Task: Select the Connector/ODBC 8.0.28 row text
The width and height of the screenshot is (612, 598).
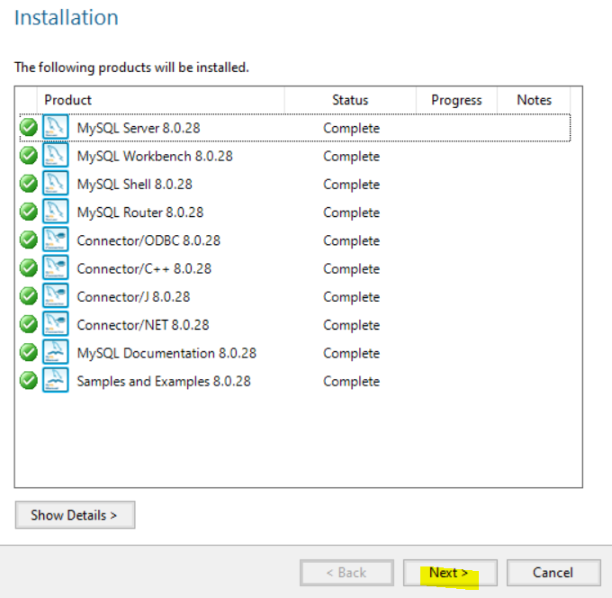Action: pos(148,240)
